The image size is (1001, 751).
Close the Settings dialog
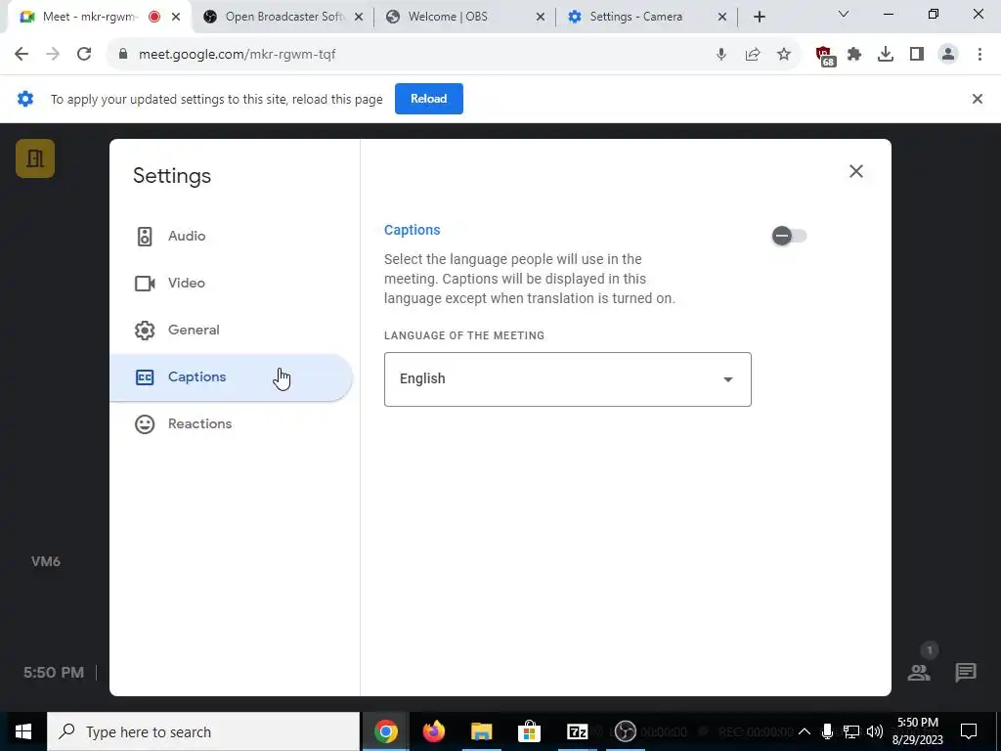pos(856,171)
